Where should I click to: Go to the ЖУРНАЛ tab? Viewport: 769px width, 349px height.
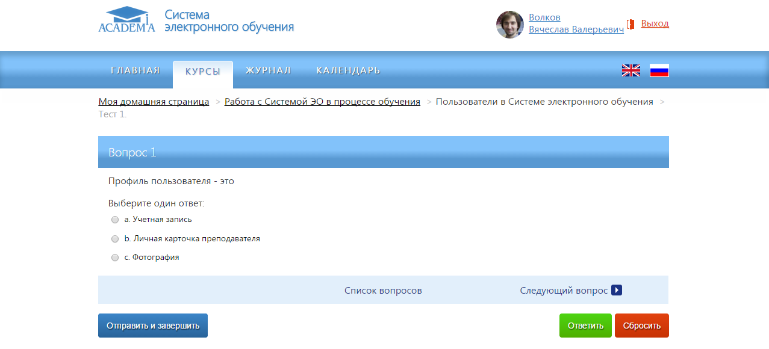coord(269,70)
